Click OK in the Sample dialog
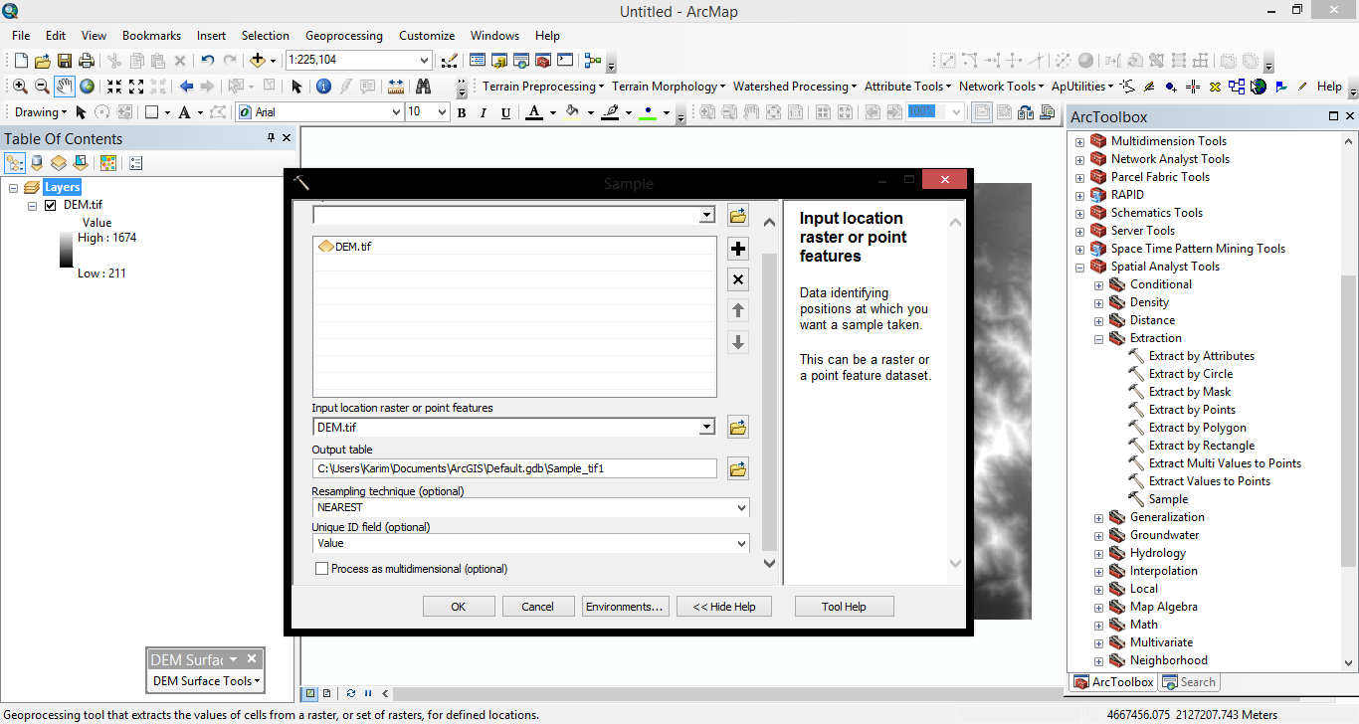1359x724 pixels. pyautogui.click(x=459, y=607)
